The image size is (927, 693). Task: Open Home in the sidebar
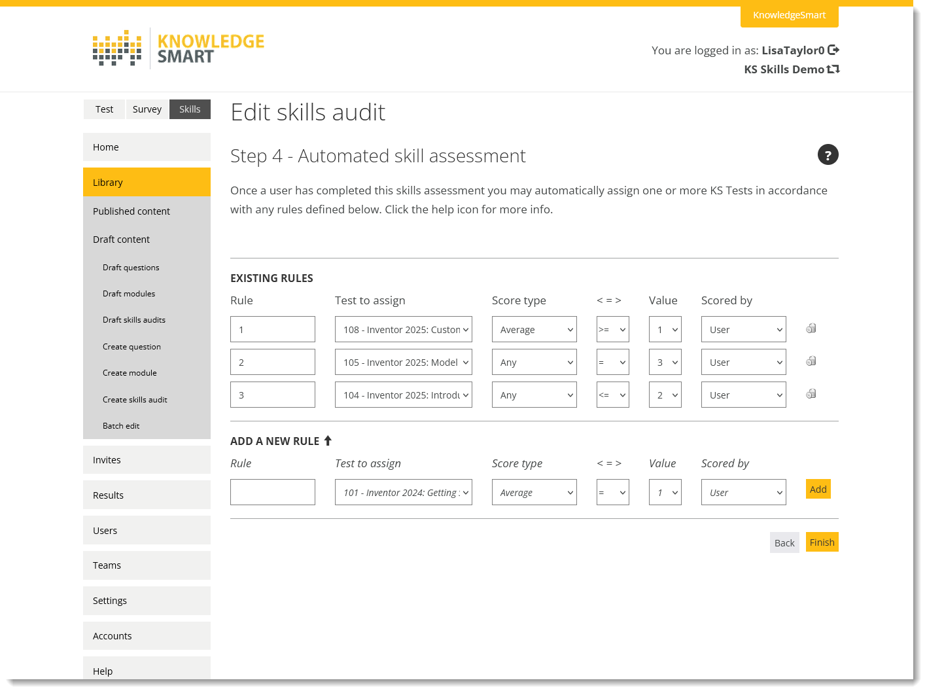click(x=147, y=147)
